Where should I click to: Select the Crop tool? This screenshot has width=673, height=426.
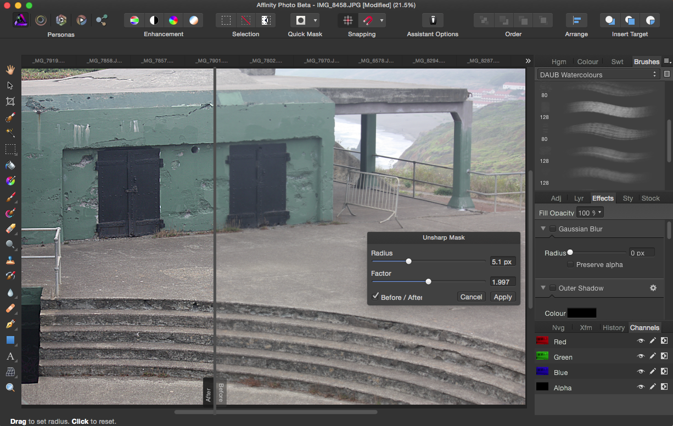coord(10,101)
